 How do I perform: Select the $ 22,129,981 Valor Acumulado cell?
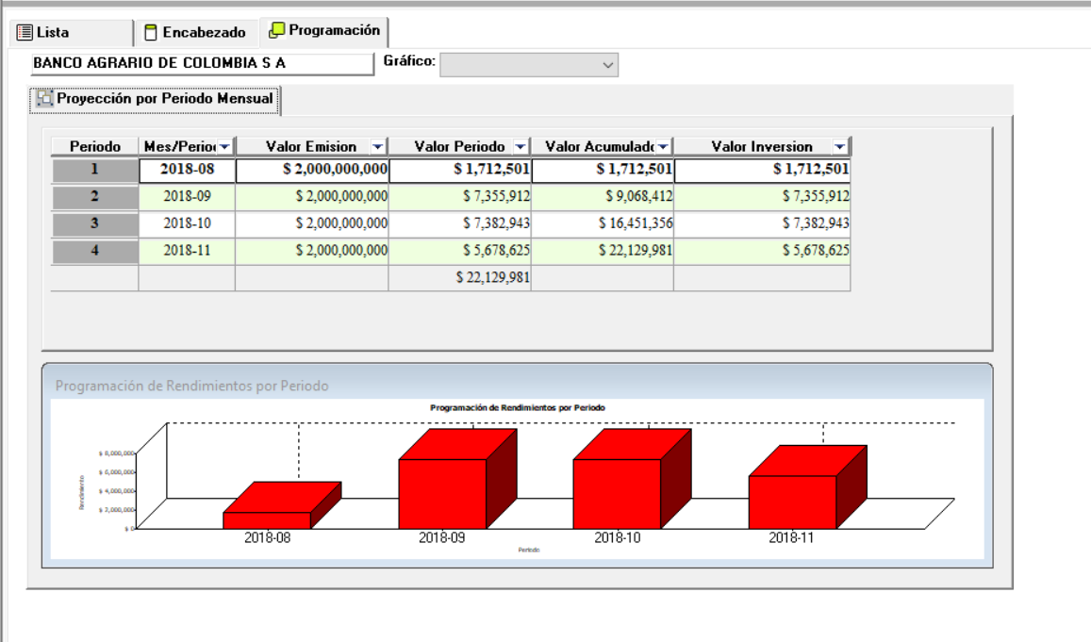[602, 252]
